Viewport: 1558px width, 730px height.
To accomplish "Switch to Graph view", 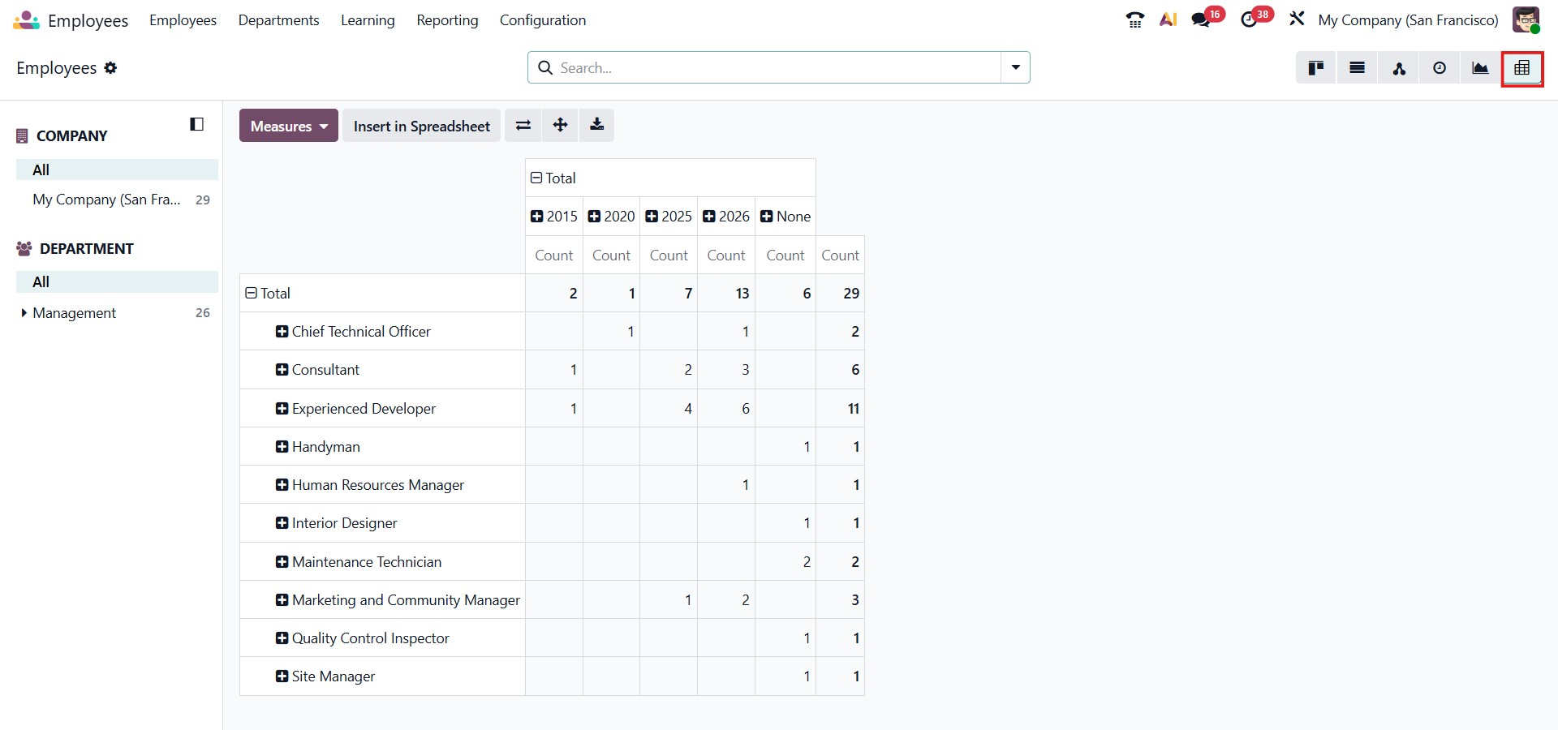I will (1480, 68).
